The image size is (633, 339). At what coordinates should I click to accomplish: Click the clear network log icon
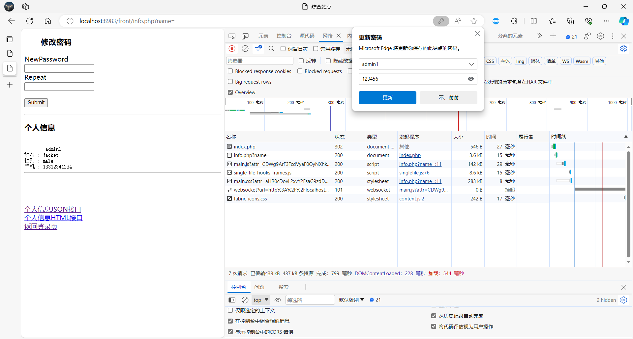tap(245, 49)
